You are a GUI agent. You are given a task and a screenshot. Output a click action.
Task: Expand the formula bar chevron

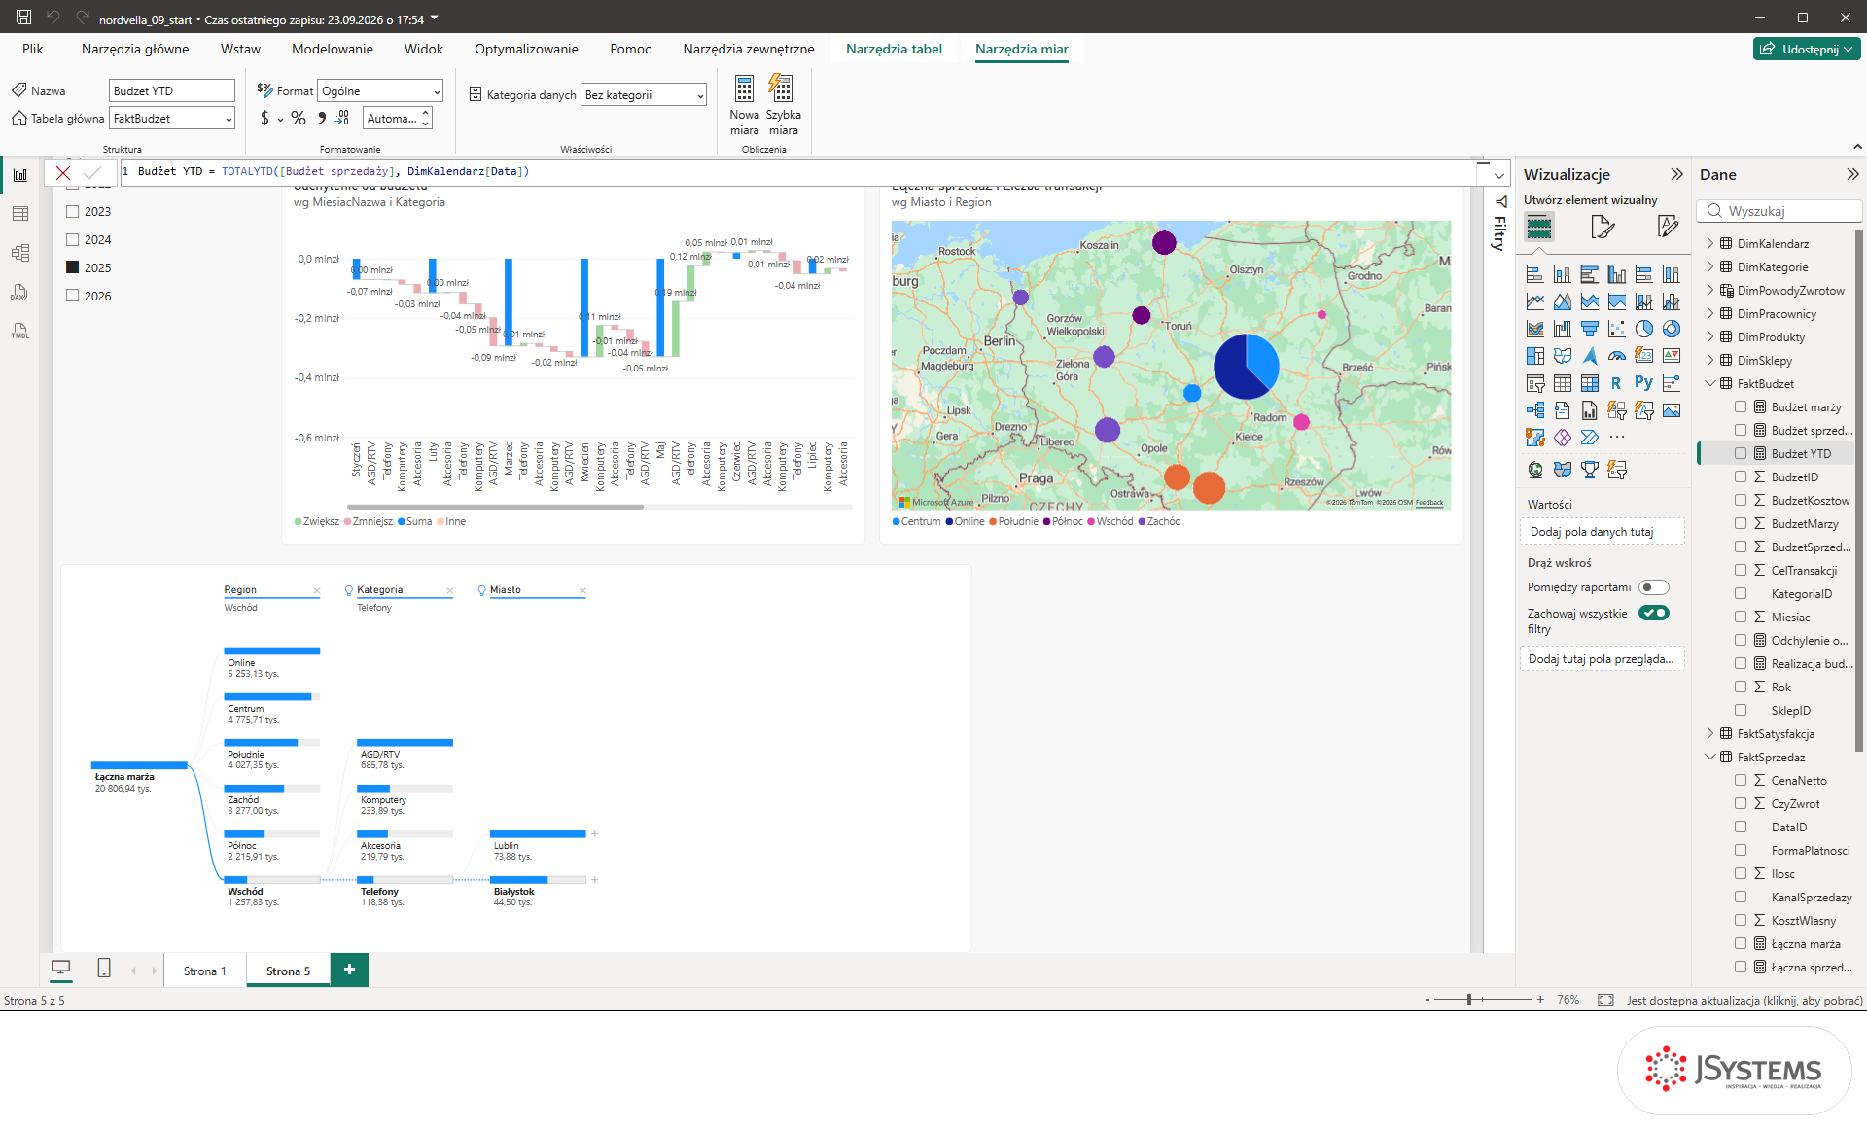[x=1499, y=175]
